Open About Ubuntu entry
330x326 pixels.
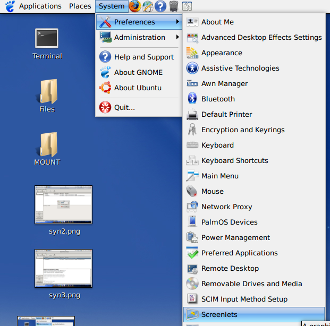pos(139,88)
